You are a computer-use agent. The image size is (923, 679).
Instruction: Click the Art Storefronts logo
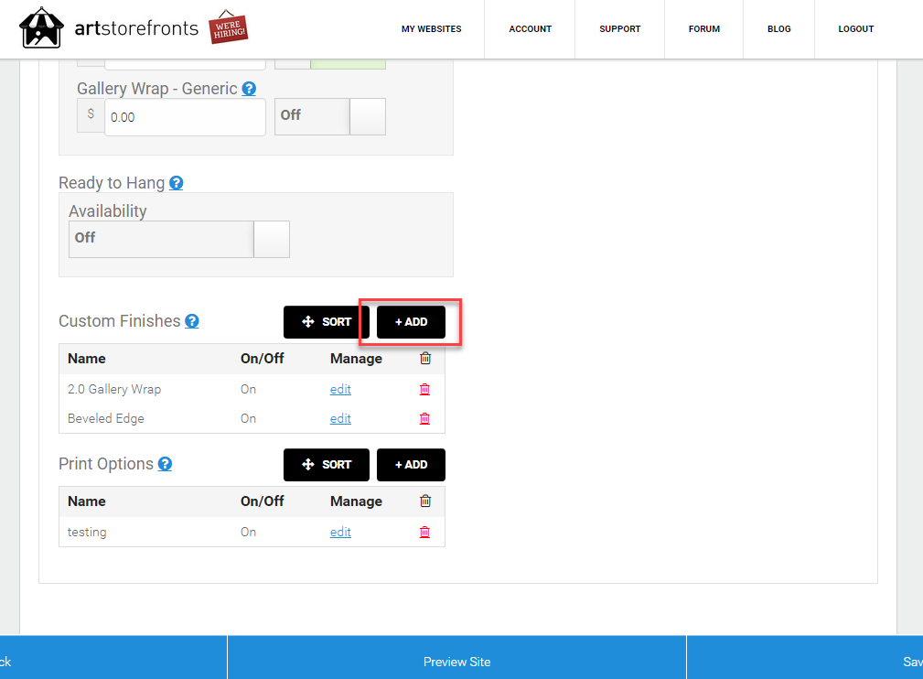pyautogui.click(x=109, y=27)
